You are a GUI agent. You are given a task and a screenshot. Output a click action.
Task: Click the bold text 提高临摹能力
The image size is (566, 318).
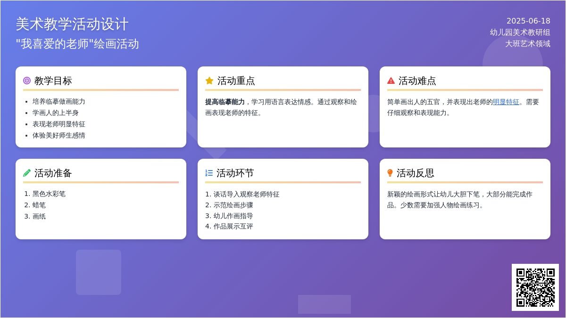pos(225,102)
